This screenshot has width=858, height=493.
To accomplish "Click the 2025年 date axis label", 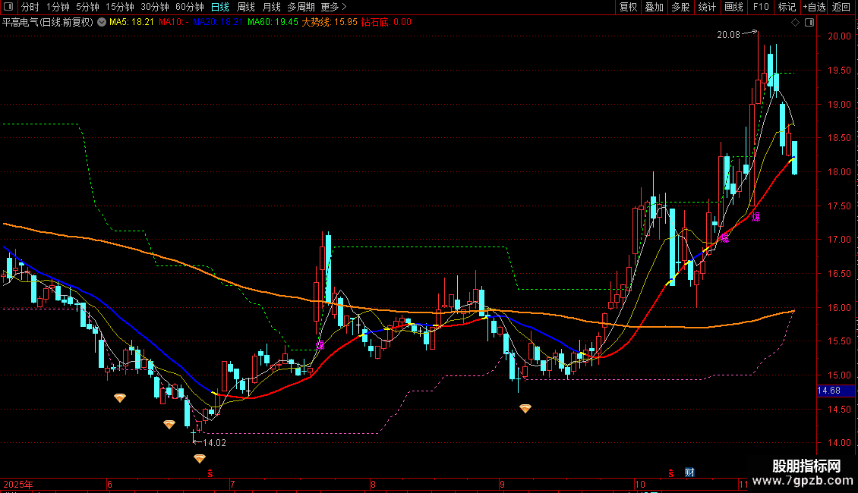I will coord(18,484).
